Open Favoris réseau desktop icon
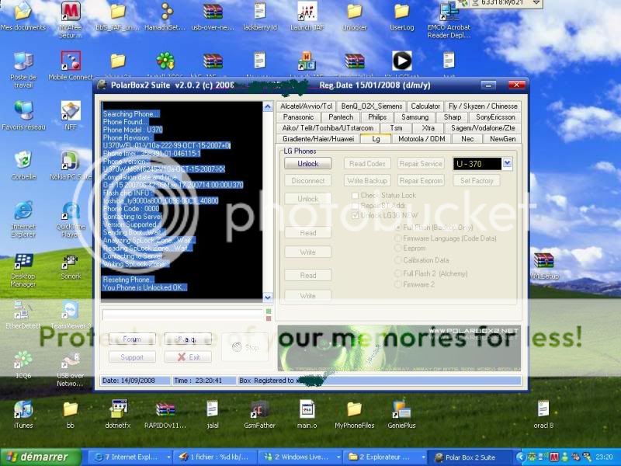The height and width of the screenshot is (466, 621). tap(23, 115)
